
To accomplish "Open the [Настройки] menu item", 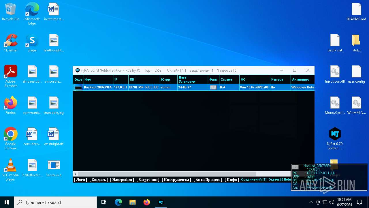I will click(x=122, y=180).
